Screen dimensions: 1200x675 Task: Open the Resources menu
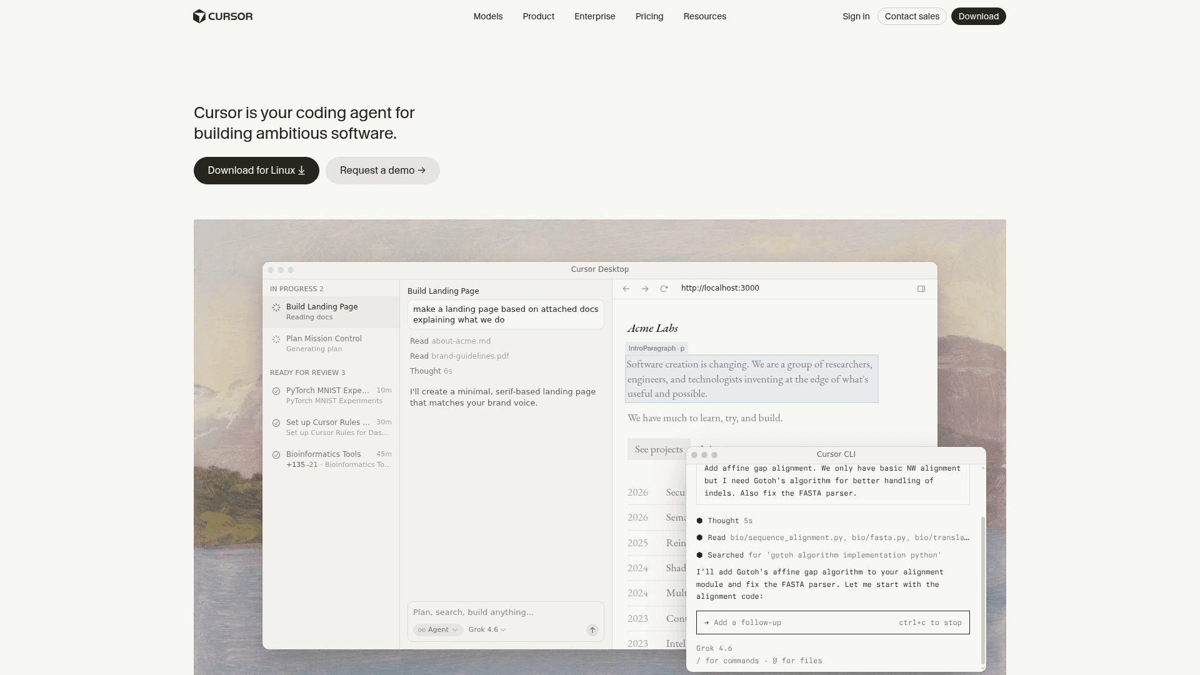click(704, 16)
